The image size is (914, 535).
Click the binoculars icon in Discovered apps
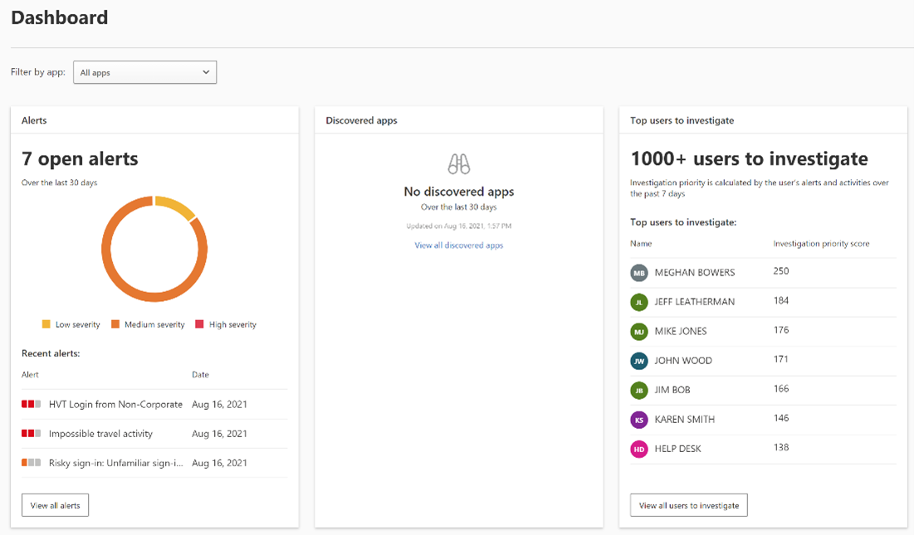[458, 165]
